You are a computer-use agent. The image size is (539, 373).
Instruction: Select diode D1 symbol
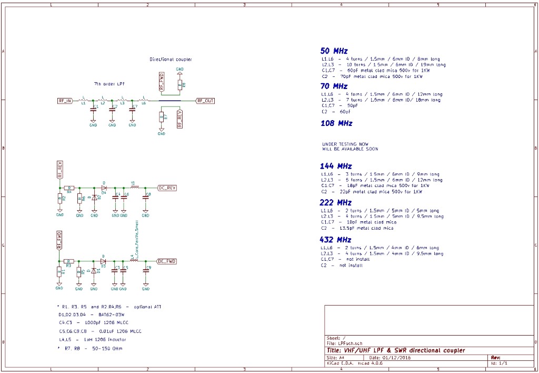[x=94, y=271]
